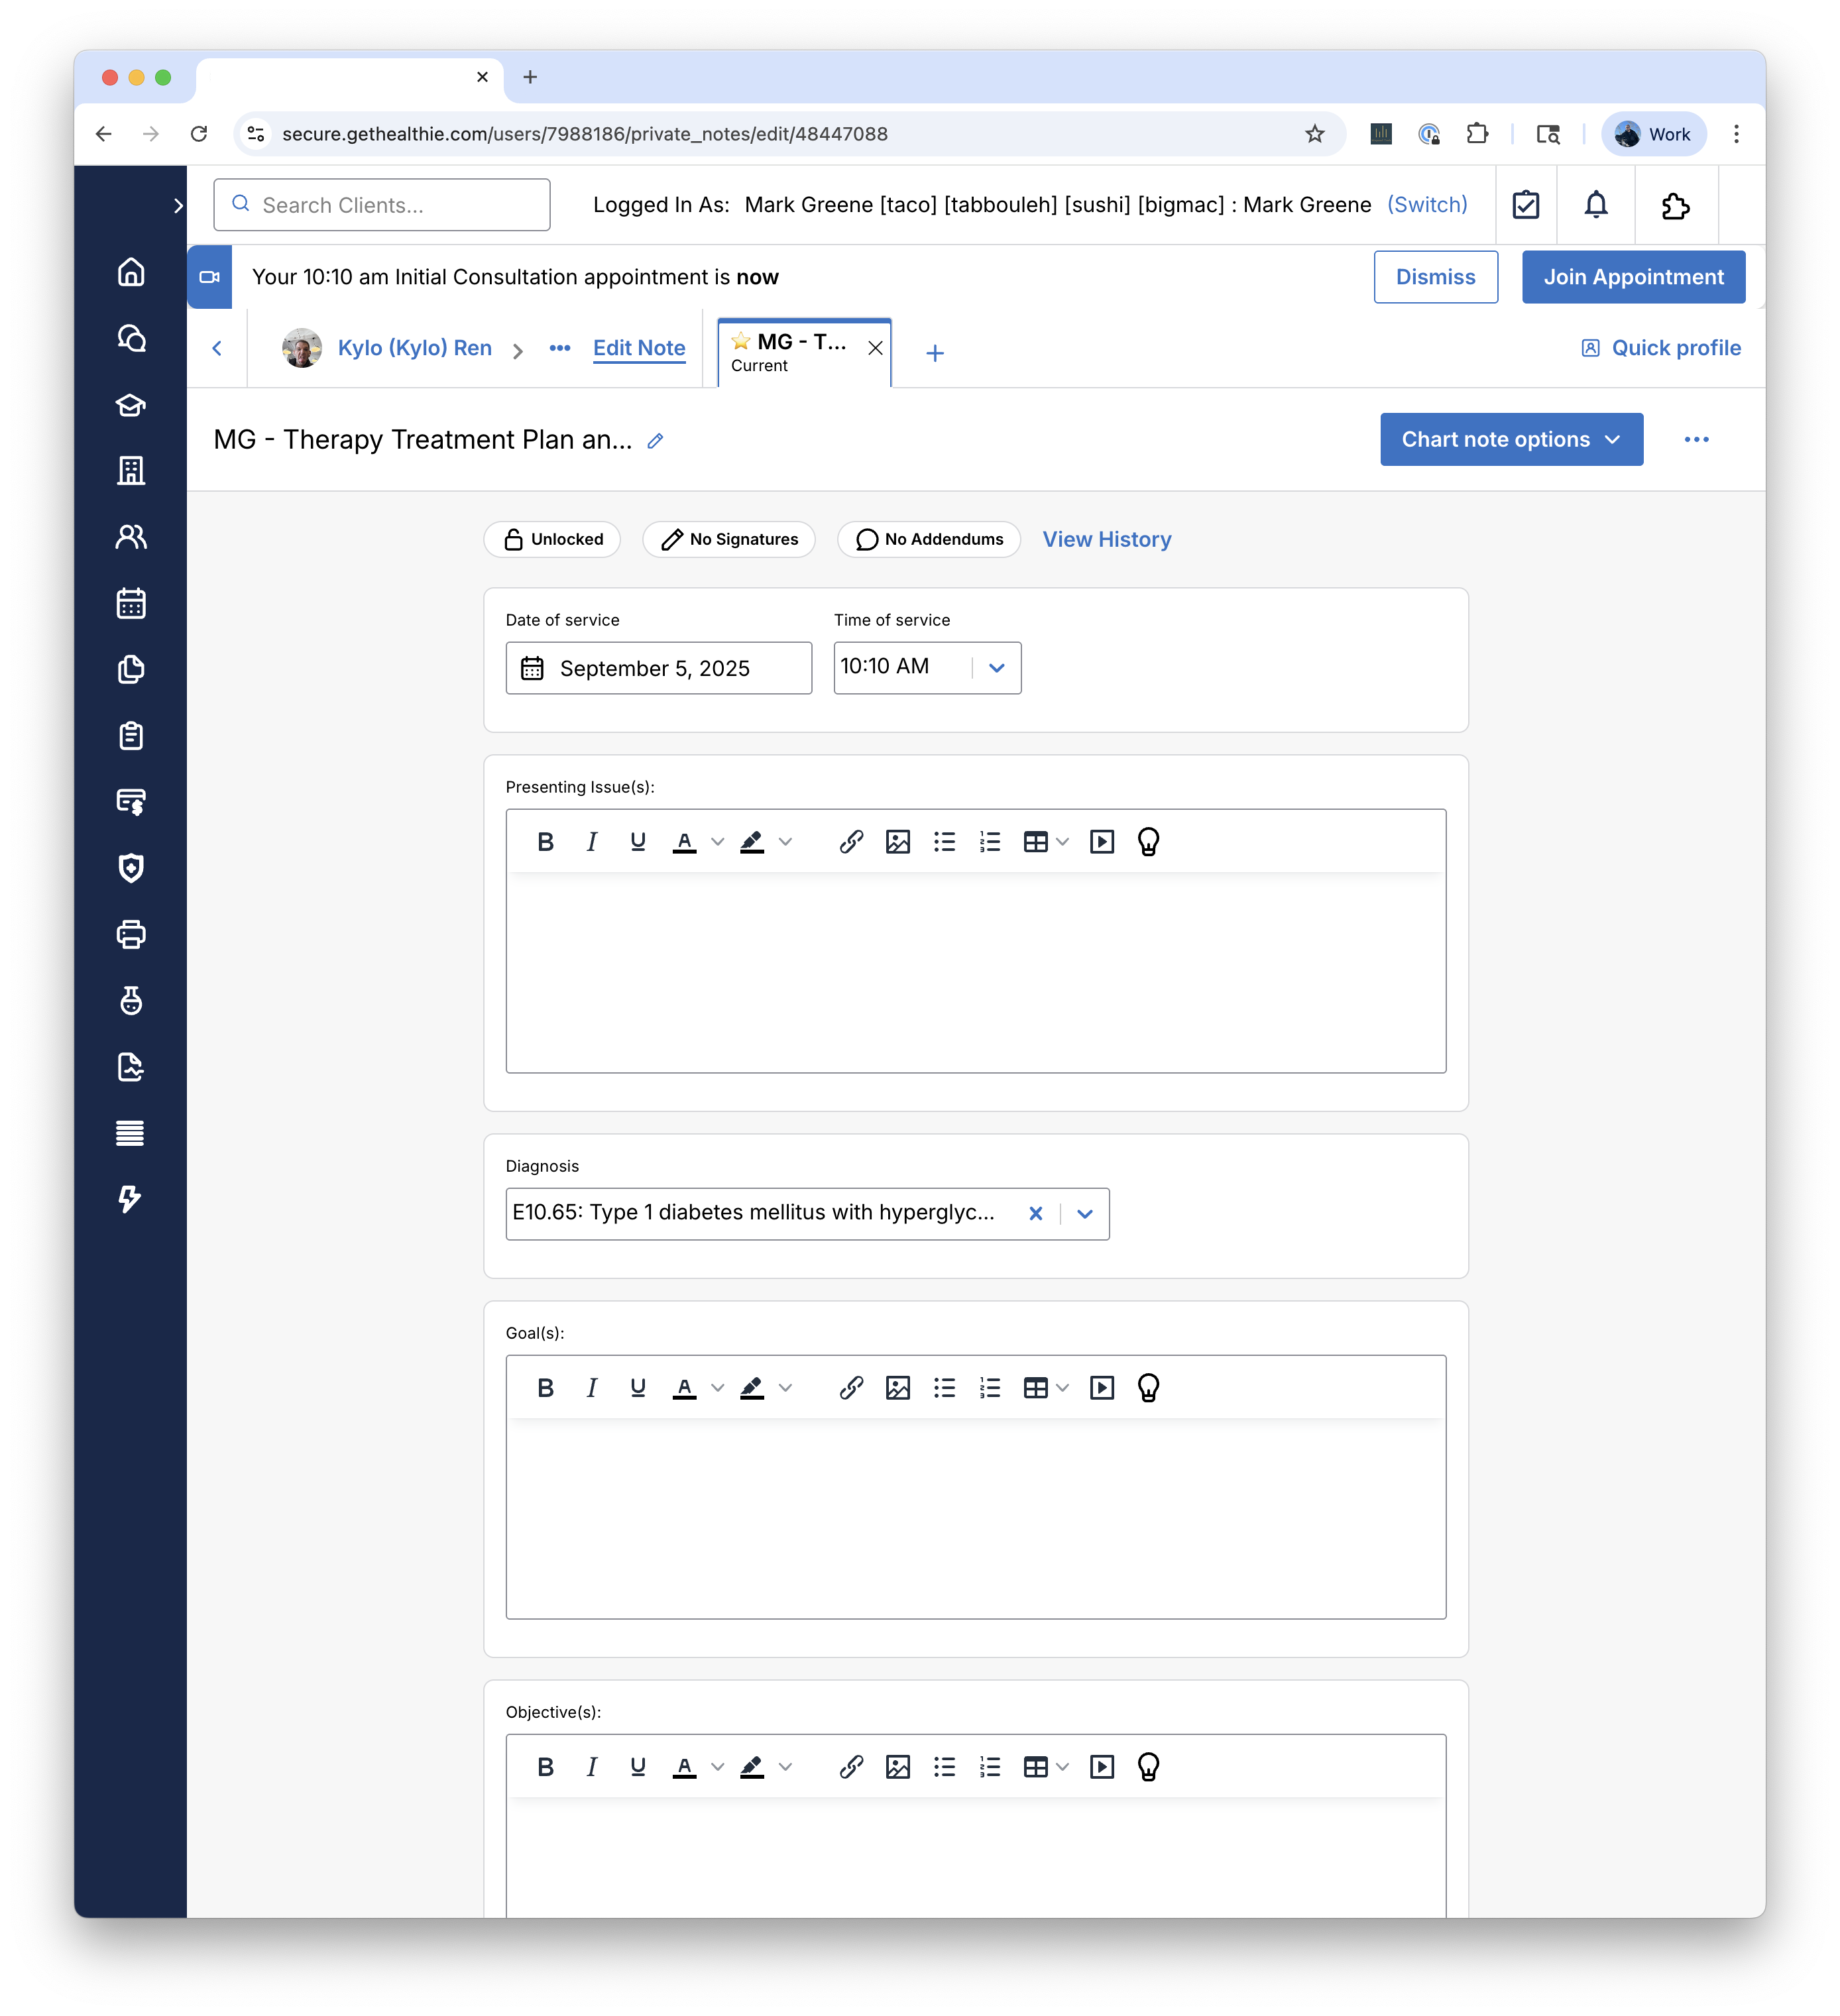Click the Join Appointment button

pos(1632,277)
